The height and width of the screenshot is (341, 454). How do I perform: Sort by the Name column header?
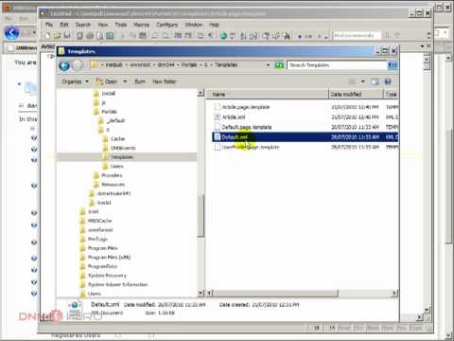tap(267, 94)
